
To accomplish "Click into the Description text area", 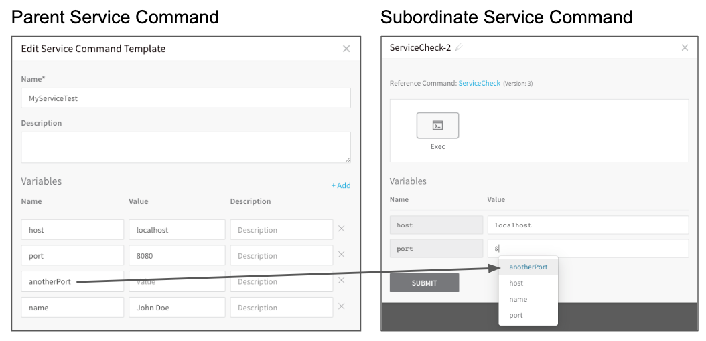I will click(x=186, y=147).
